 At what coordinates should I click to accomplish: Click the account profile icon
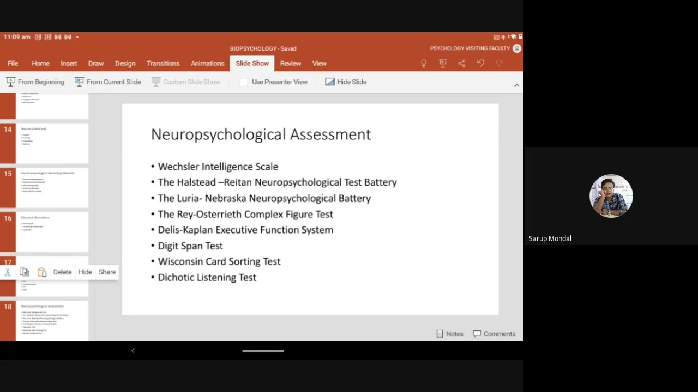coord(516,48)
